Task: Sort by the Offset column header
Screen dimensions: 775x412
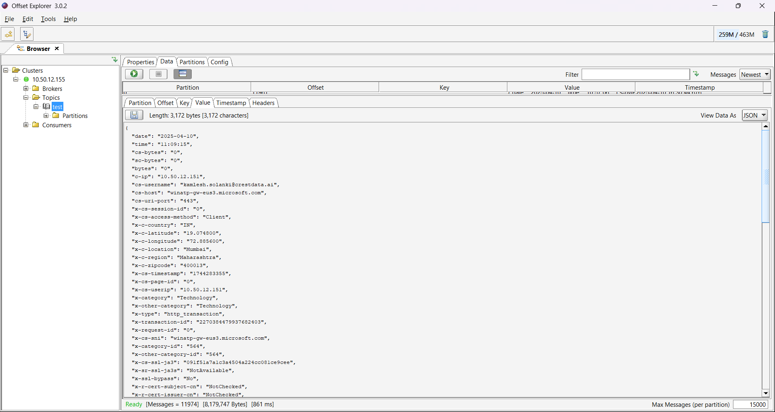Action: [315, 87]
